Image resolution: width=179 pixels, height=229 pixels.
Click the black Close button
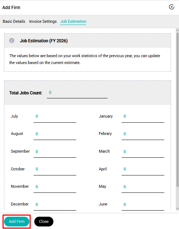click(x=44, y=221)
